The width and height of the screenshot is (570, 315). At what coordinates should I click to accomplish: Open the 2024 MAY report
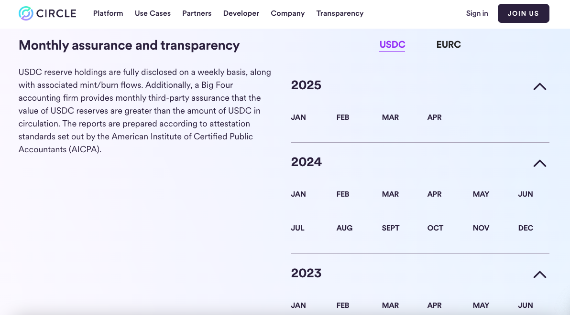pyautogui.click(x=481, y=194)
